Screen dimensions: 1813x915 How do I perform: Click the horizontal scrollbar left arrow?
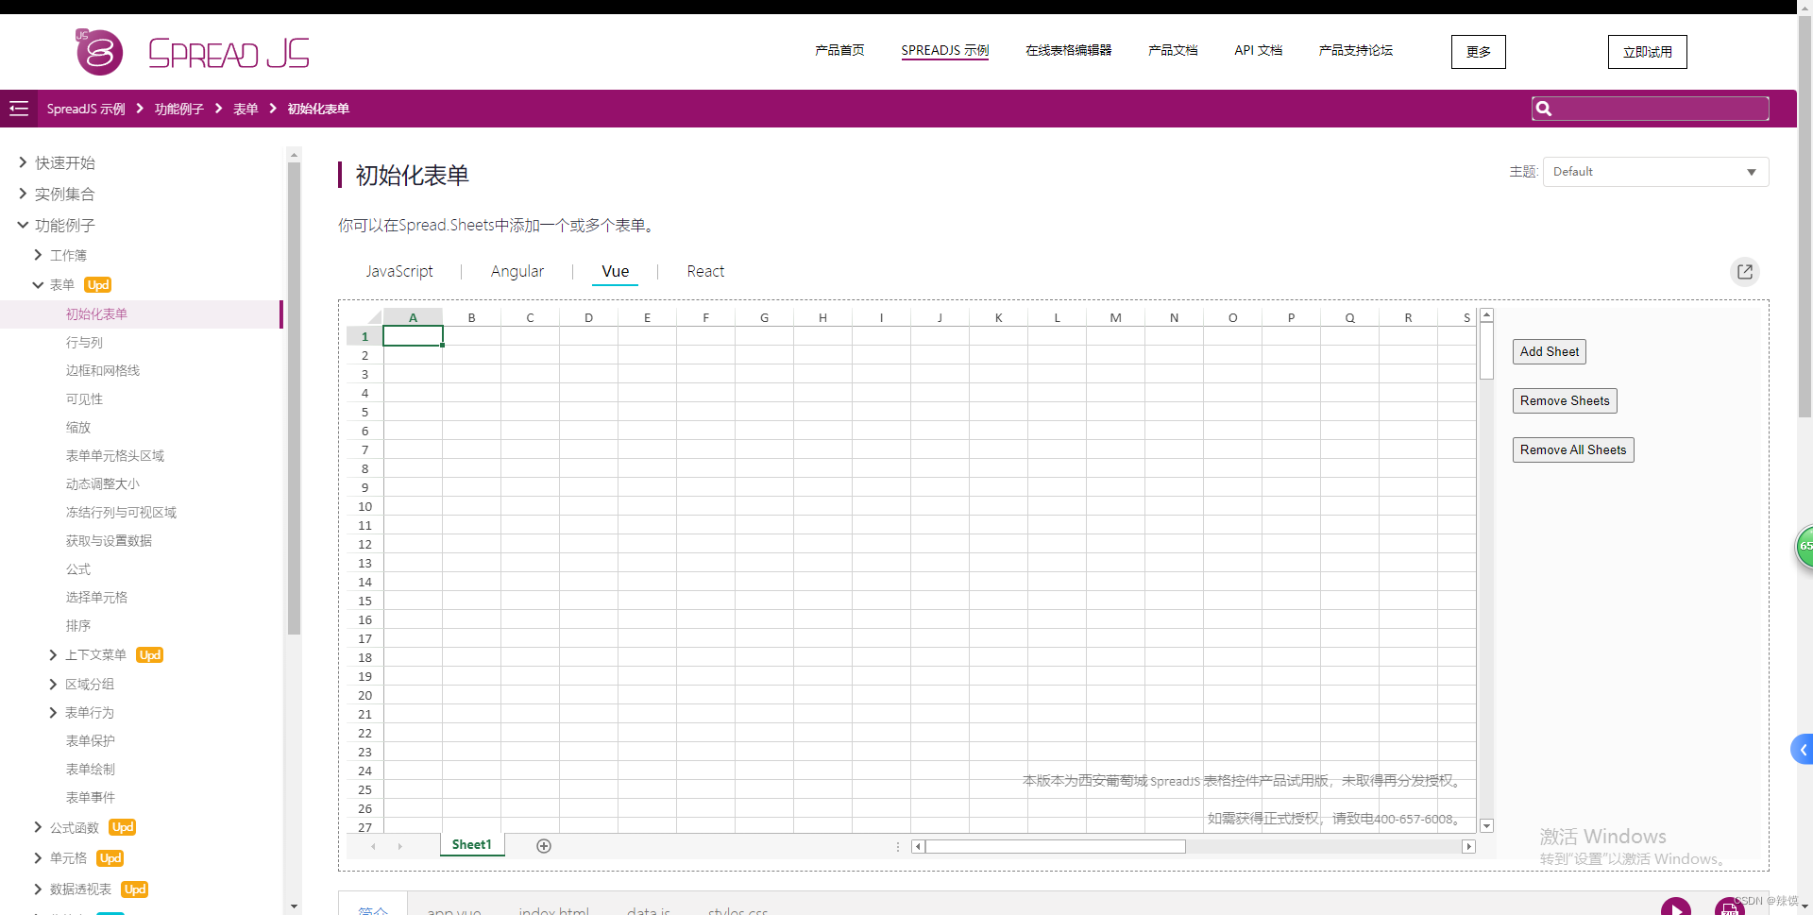[x=918, y=846]
